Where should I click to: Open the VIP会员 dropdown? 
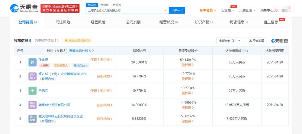pyautogui.click(x=208, y=10)
